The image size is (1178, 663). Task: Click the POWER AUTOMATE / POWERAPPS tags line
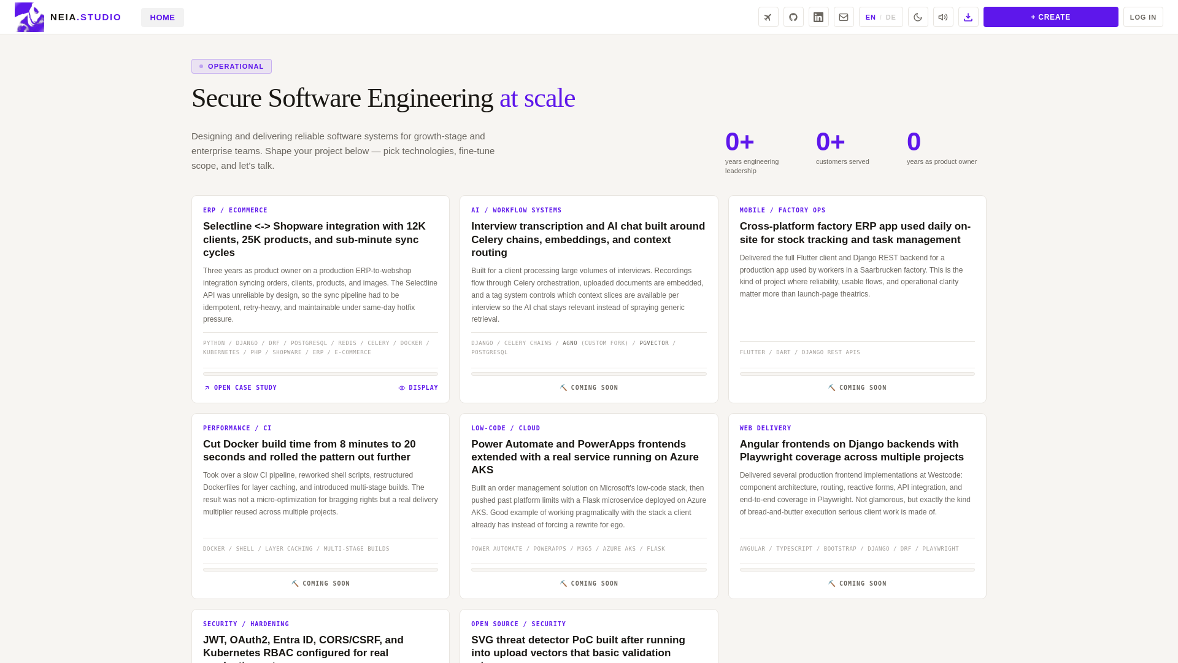568,549
